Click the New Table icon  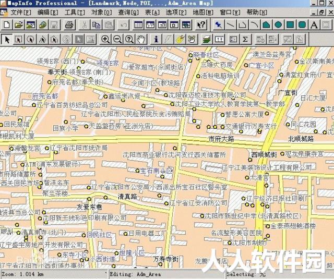click(x=7, y=25)
